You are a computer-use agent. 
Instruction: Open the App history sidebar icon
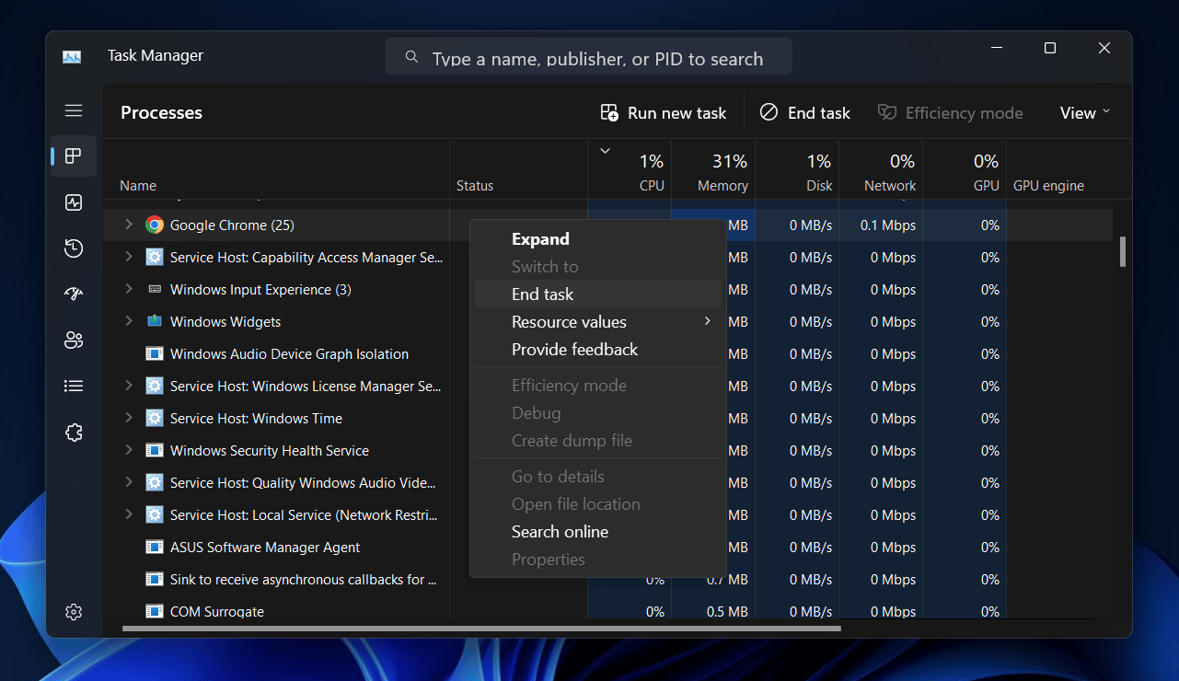pos(74,248)
